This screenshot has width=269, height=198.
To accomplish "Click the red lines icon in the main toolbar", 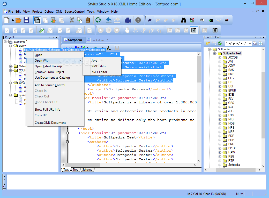I will click(227, 20).
